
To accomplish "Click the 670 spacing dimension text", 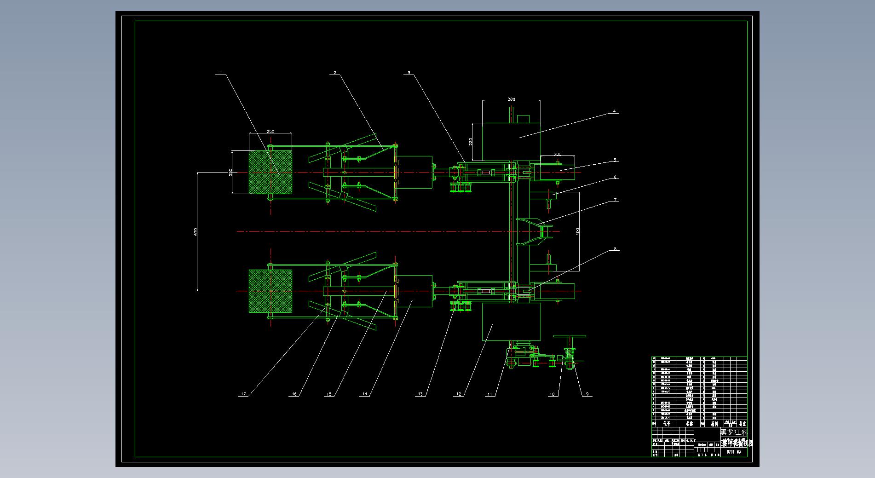I will point(196,231).
